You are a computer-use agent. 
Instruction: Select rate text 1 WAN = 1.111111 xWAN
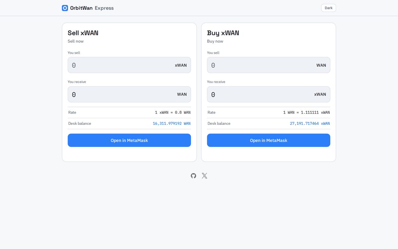pyautogui.click(x=306, y=113)
